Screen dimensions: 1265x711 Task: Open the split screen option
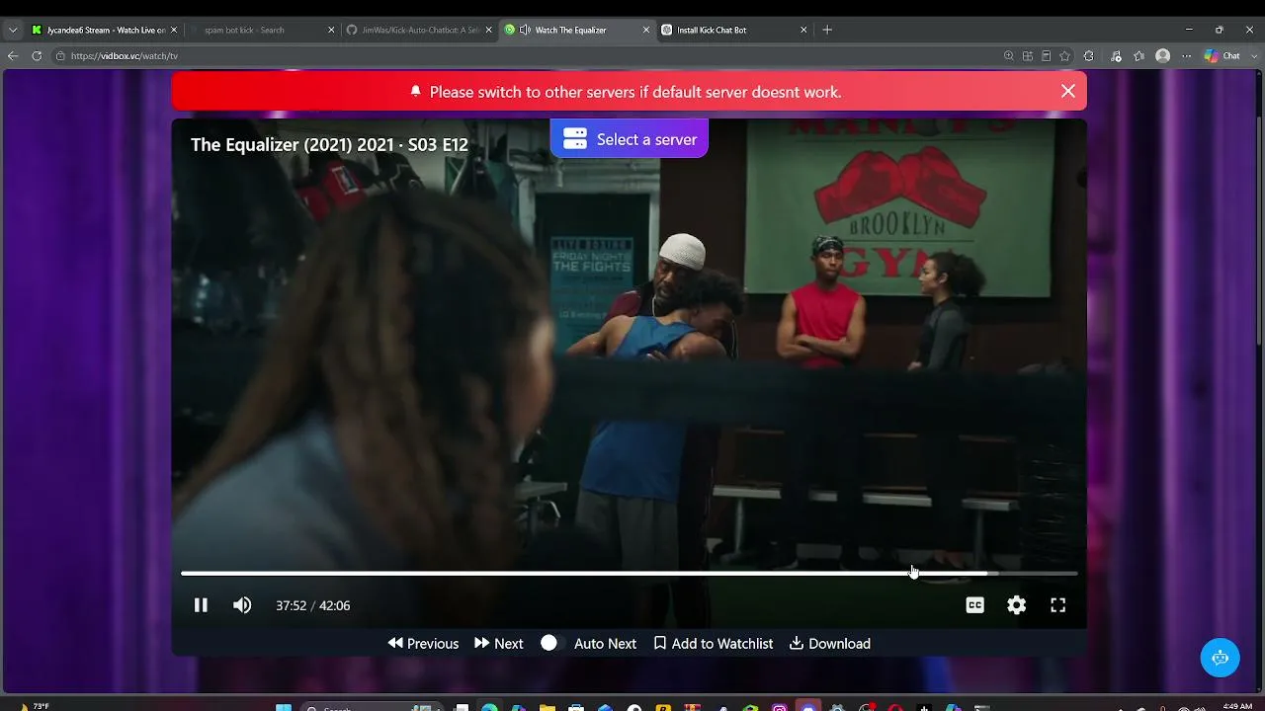point(1028,56)
